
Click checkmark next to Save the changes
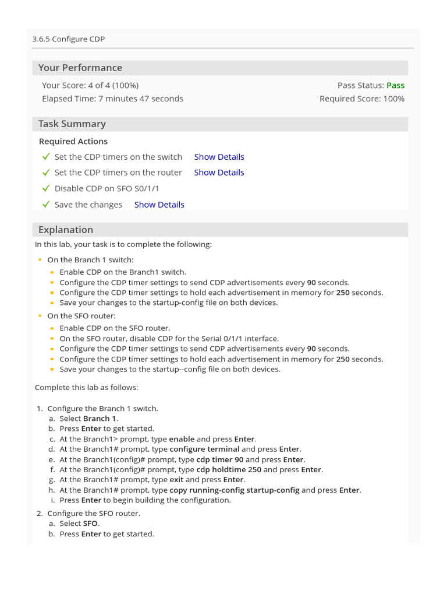47,205
